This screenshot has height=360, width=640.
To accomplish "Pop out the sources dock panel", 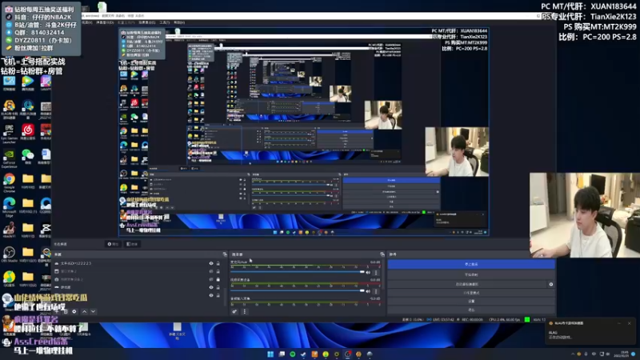I will [x=225, y=254].
